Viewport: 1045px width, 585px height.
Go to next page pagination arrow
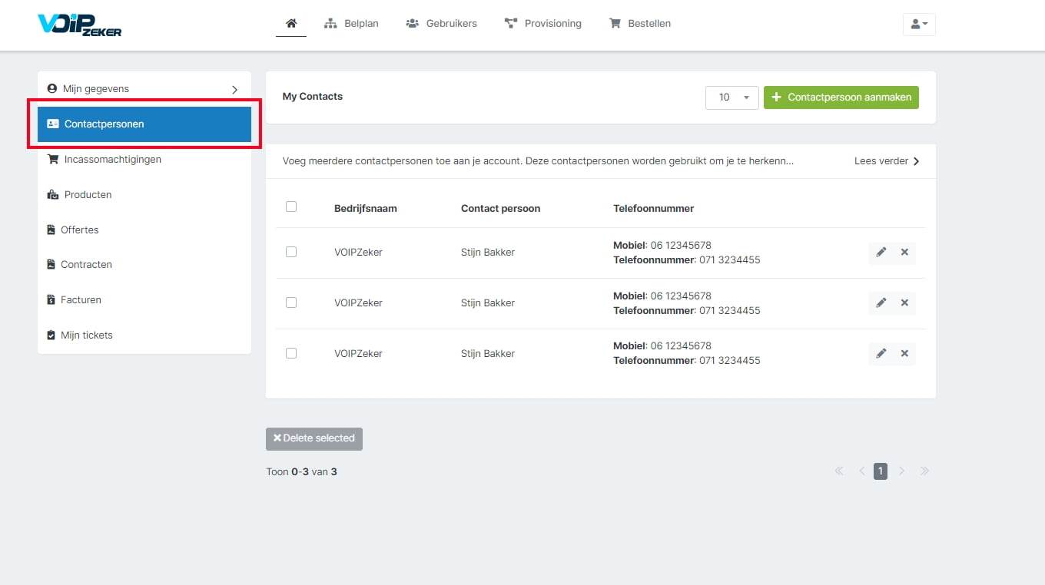coord(902,471)
